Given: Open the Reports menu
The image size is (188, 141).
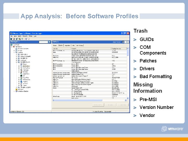Looking at the screenshot, I should (25, 36).
